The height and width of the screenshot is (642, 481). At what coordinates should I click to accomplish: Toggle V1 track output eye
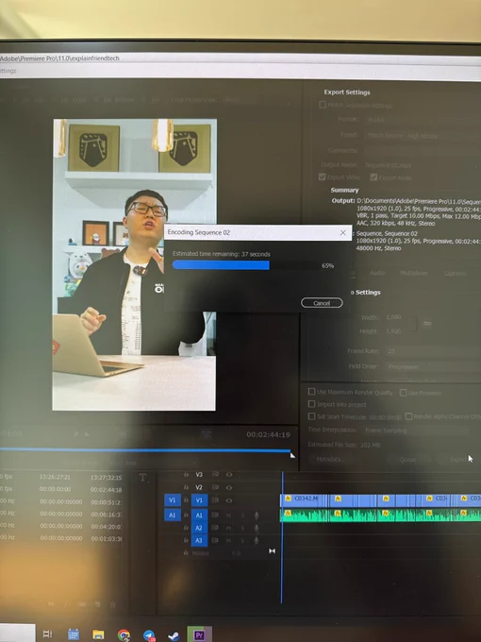pos(229,500)
